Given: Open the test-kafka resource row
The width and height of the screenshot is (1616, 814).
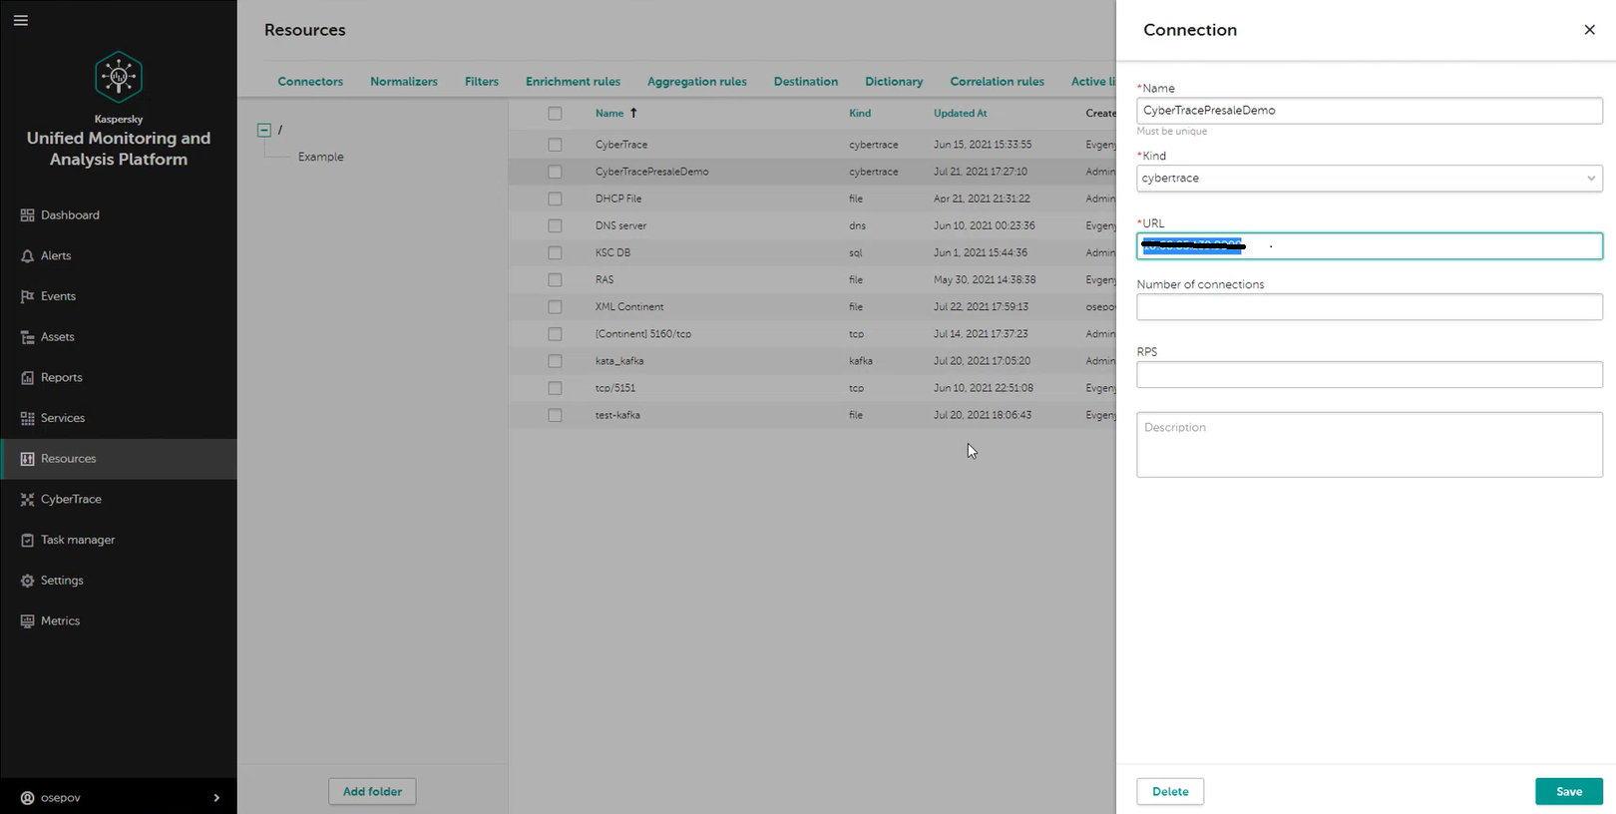Looking at the screenshot, I should pos(812,415).
